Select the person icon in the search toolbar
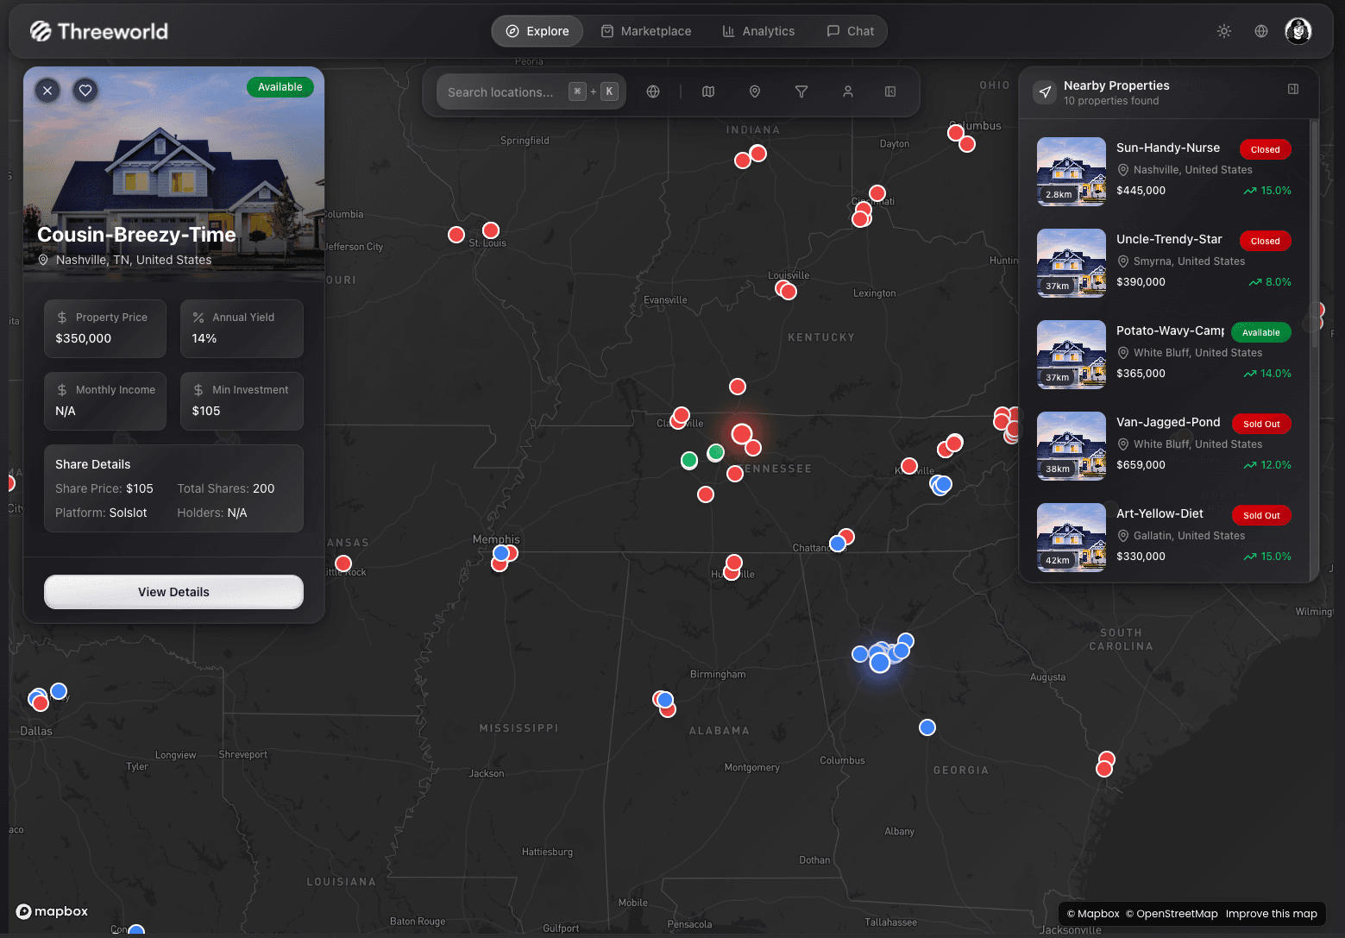1345x938 pixels. [847, 91]
